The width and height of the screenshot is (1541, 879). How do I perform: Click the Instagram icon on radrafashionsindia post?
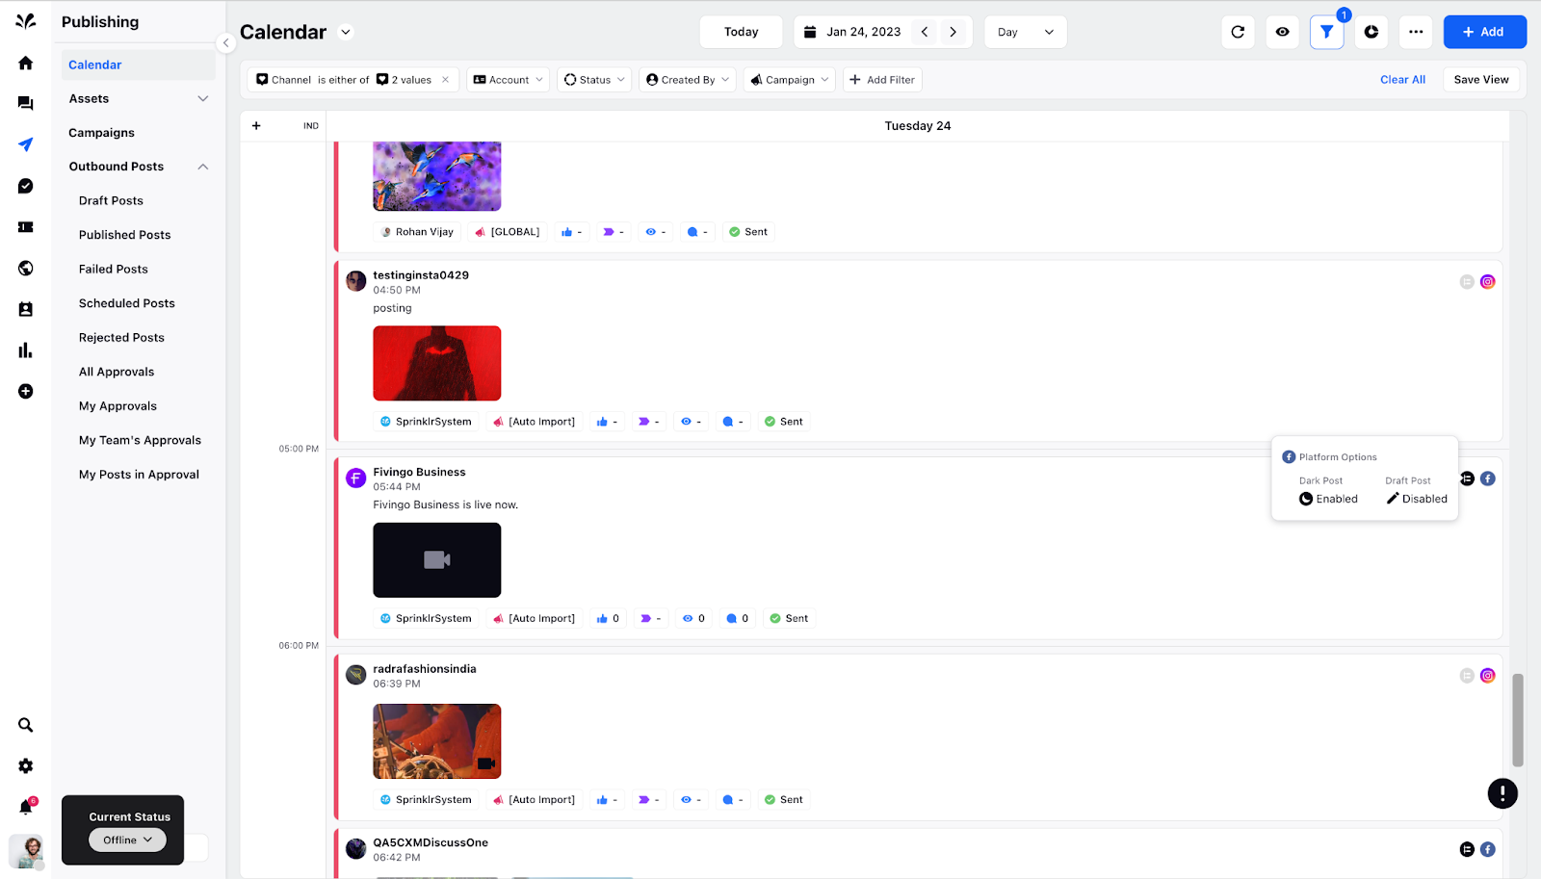[1488, 676]
